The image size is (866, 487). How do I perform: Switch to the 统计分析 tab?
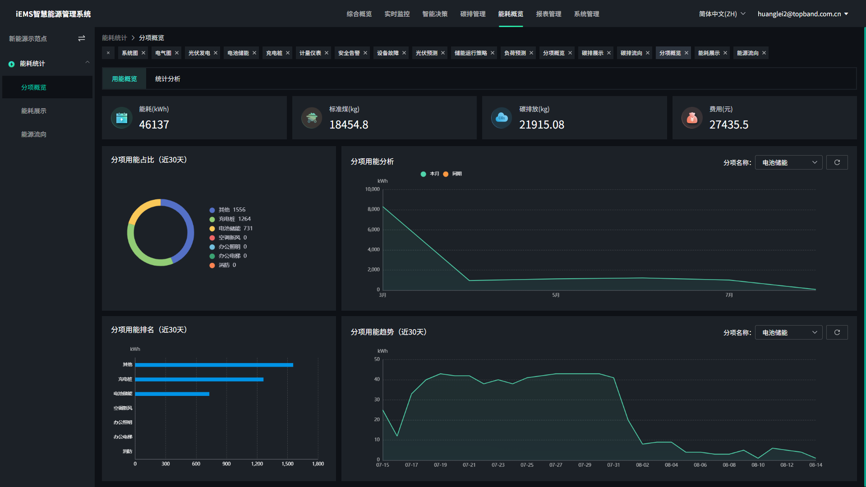[168, 78]
